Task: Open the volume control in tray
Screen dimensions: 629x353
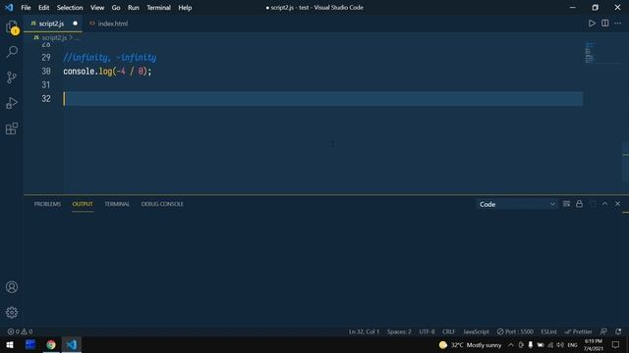Action: [560, 344]
